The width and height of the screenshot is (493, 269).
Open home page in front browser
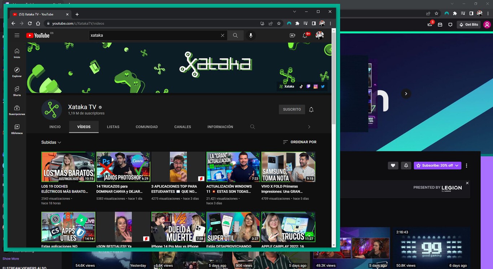click(x=38, y=23)
